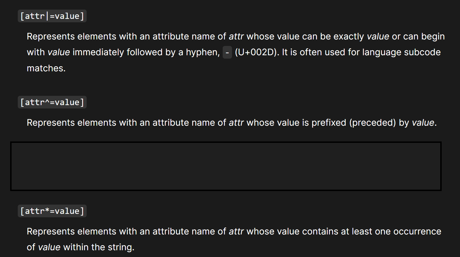Image resolution: width=460 pixels, height=257 pixels.
Task: Click the [attr|=value] code term
Action: 52,16
